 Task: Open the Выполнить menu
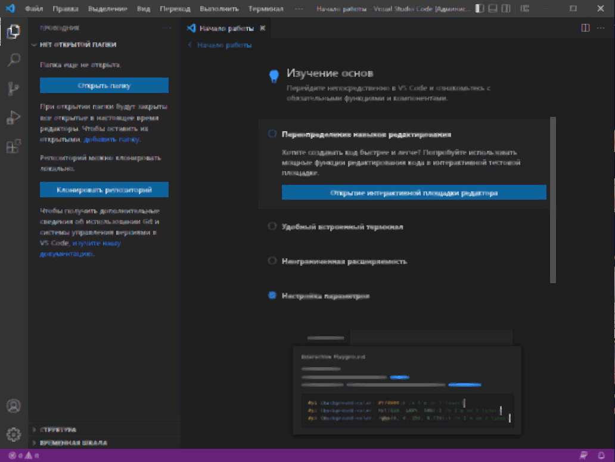219,8
